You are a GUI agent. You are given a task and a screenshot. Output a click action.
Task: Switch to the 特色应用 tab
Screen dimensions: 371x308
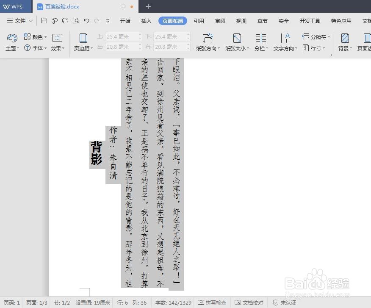[341, 21]
